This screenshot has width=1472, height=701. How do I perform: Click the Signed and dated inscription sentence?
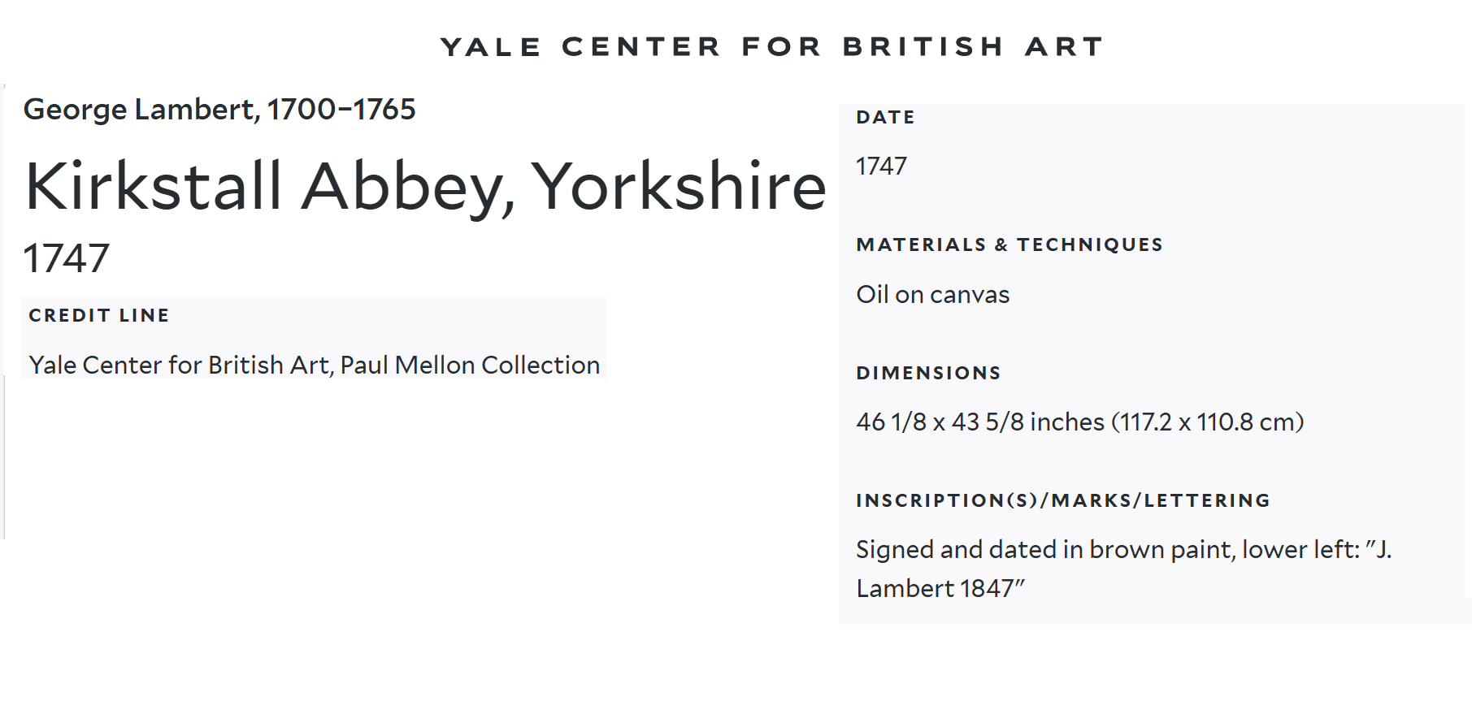(x=1105, y=550)
